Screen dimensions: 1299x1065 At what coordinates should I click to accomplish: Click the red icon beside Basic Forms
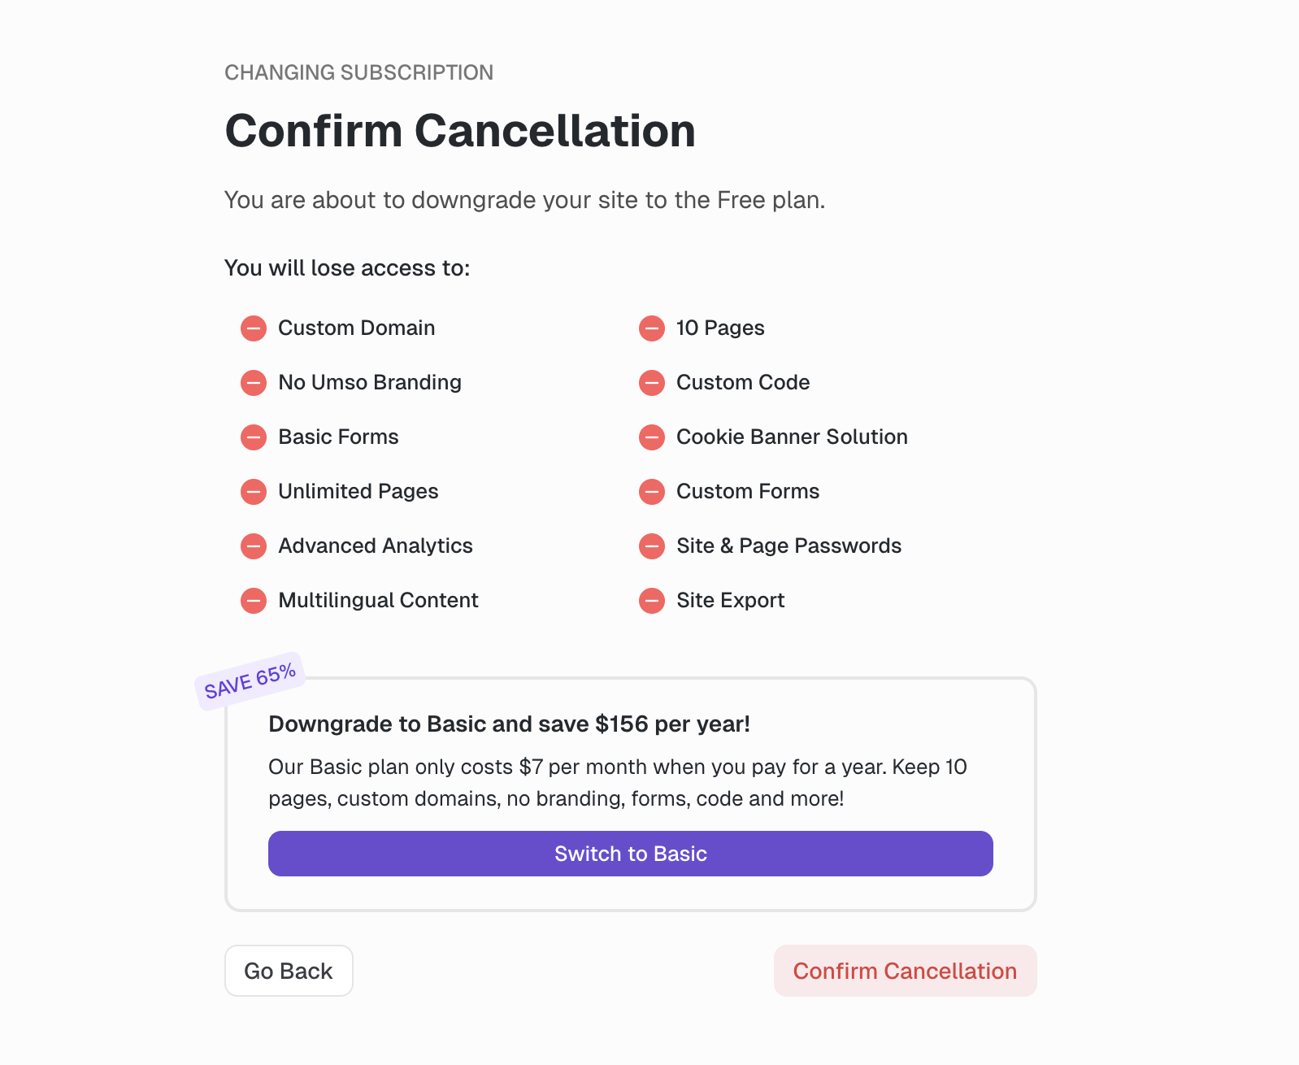pos(254,437)
